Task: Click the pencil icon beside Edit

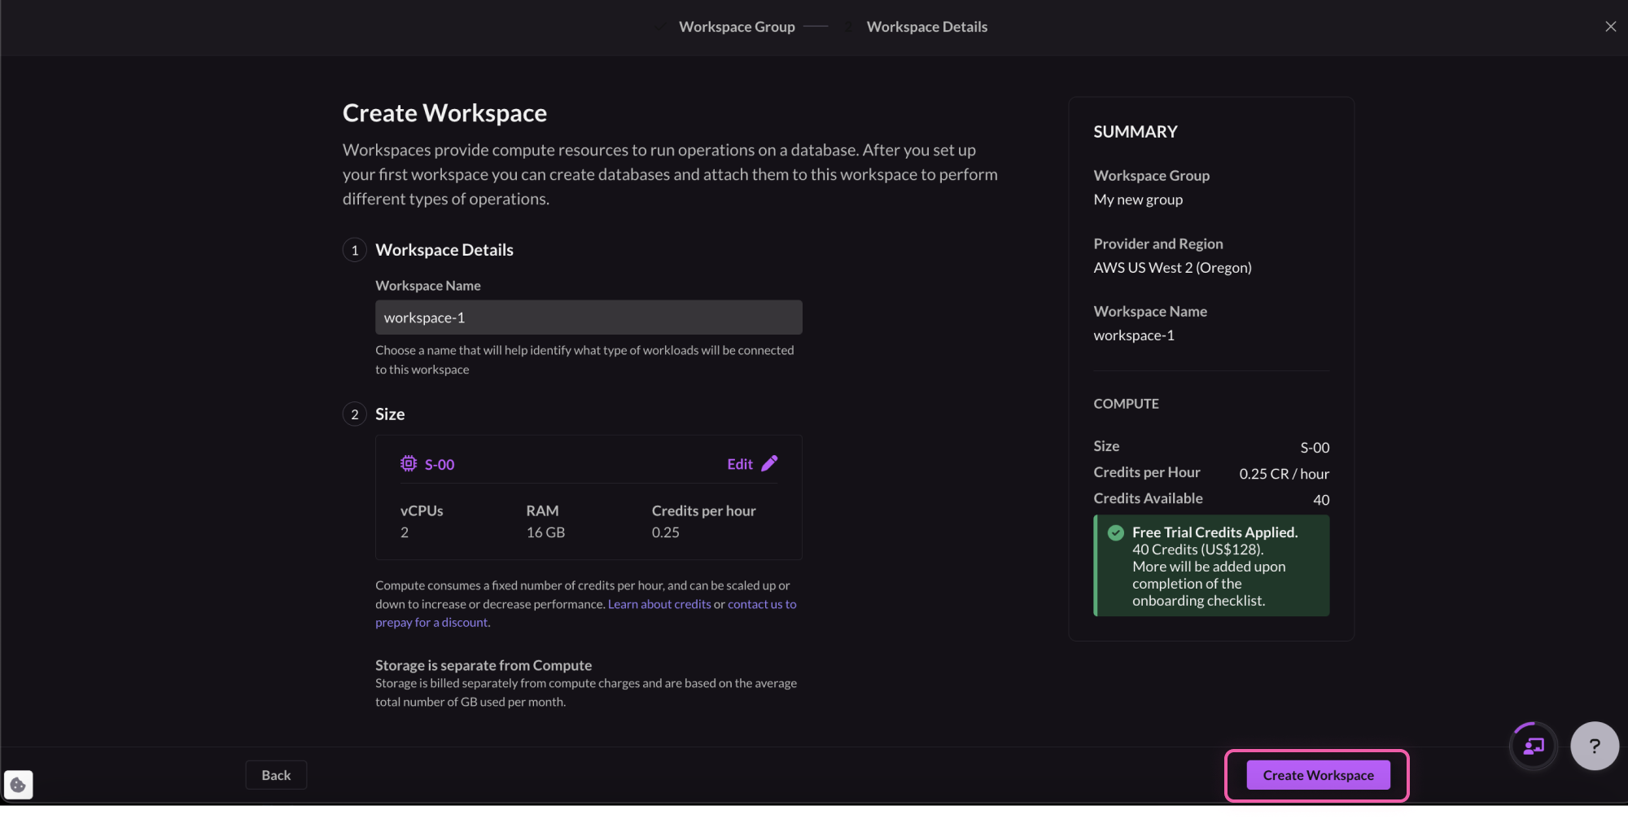Action: [x=769, y=463]
